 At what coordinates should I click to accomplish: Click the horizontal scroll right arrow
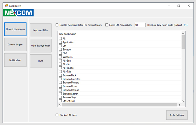pyautogui.click(x=179, y=105)
